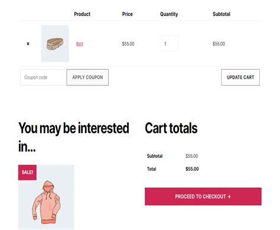Click the quantity input field showing 1
Viewport: 280px width, 230px height.
[x=170, y=44]
